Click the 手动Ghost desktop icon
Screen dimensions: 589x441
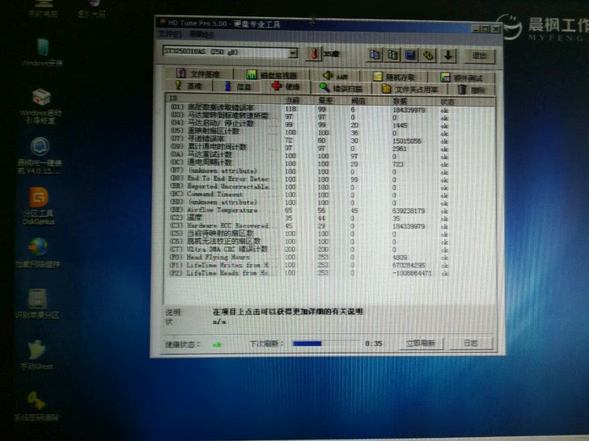pyautogui.click(x=37, y=355)
